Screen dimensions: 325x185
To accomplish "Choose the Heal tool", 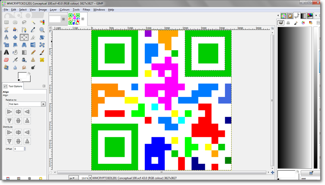I will 42,60.
